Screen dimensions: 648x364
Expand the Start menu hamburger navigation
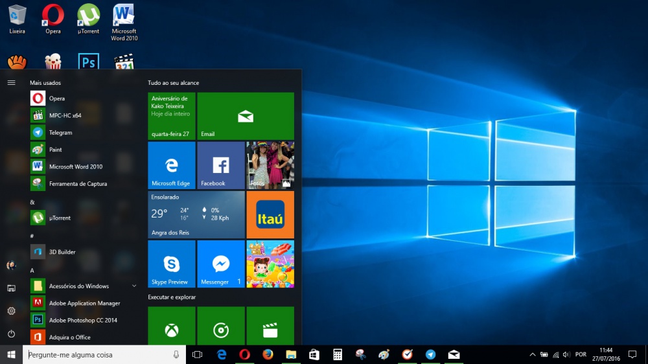click(11, 82)
